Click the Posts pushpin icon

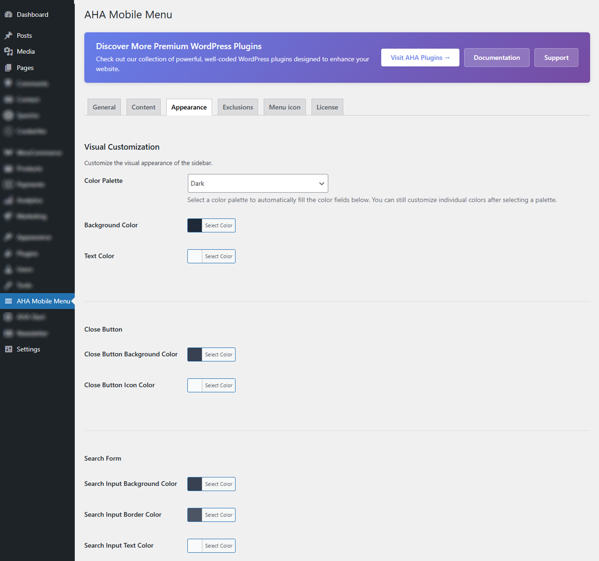[8, 35]
